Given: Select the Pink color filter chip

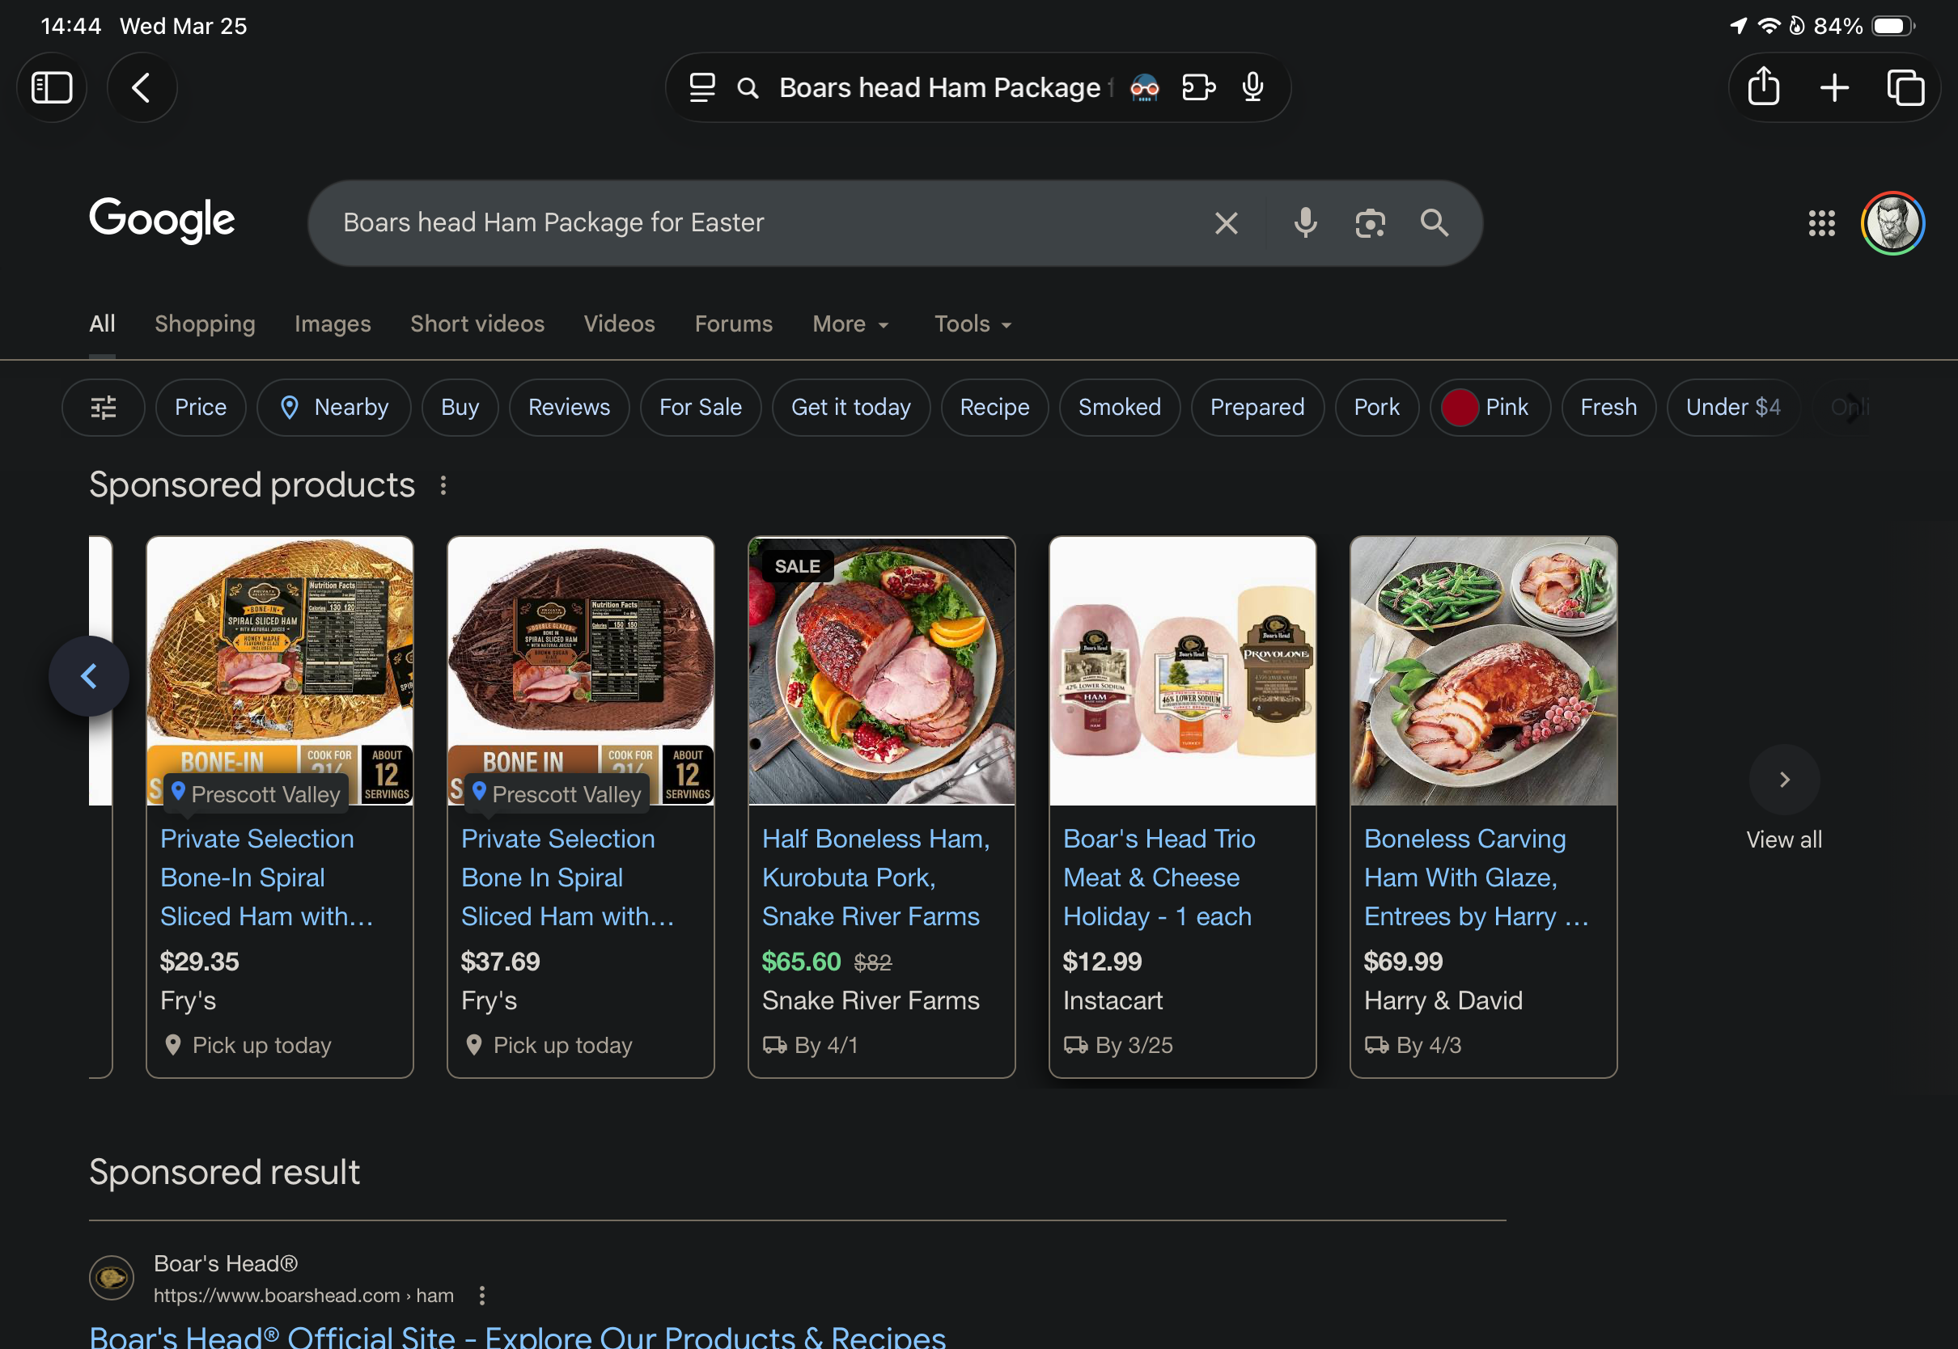Looking at the screenshot, I should [1490, 408].
